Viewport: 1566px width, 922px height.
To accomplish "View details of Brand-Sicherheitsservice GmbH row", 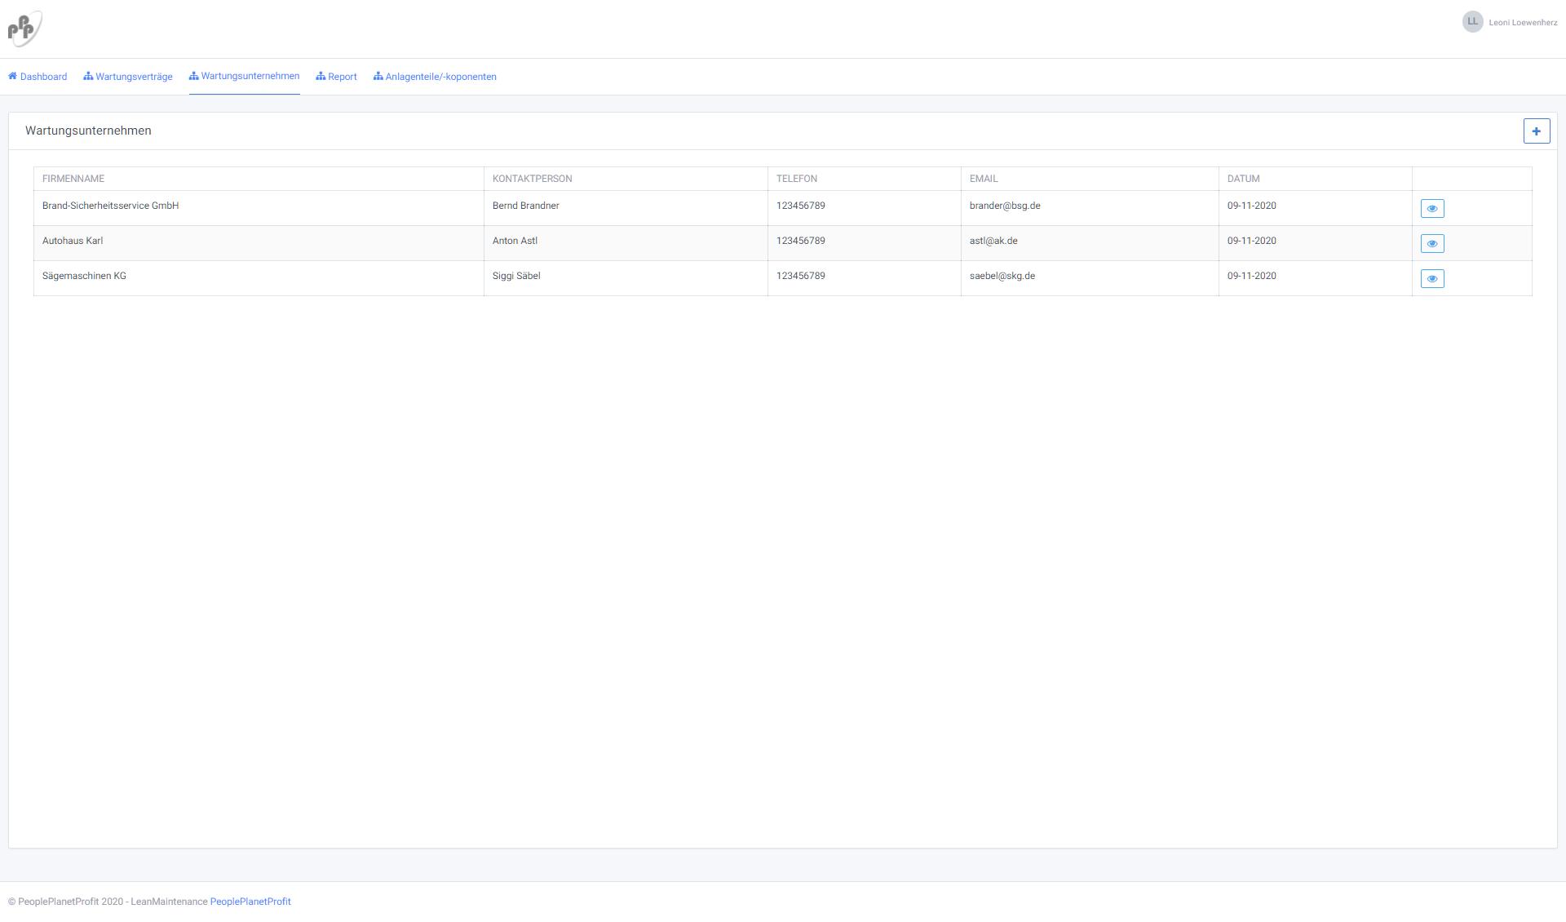I will click(1431, 209).
